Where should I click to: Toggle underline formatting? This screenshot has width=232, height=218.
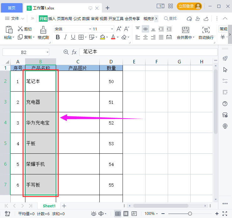point(73,37)
